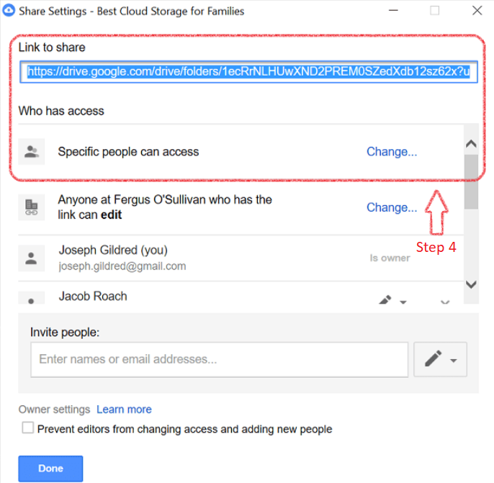Click the pencil edit icon beside Jacob Roach

coord(385,299)
